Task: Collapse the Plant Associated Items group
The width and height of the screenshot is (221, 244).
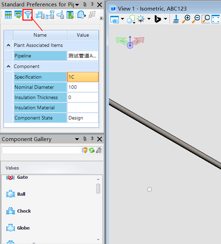Action: click(x=8, y=45)
